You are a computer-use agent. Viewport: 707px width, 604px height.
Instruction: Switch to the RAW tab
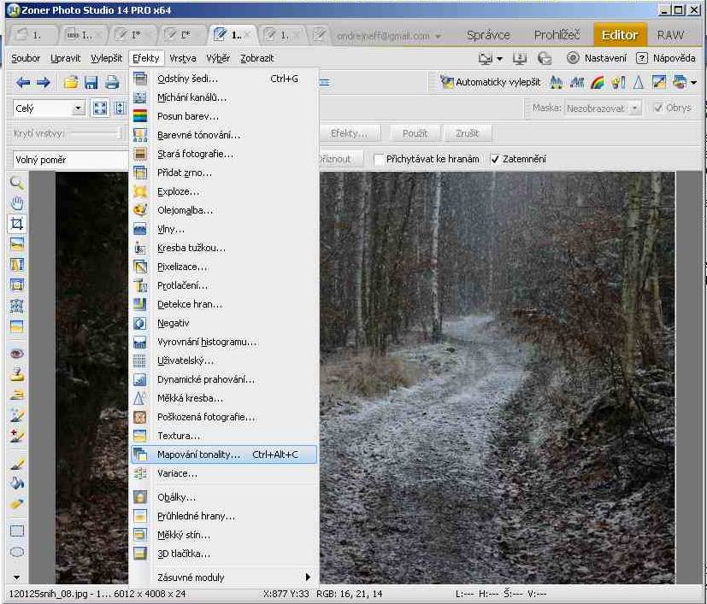670,35
